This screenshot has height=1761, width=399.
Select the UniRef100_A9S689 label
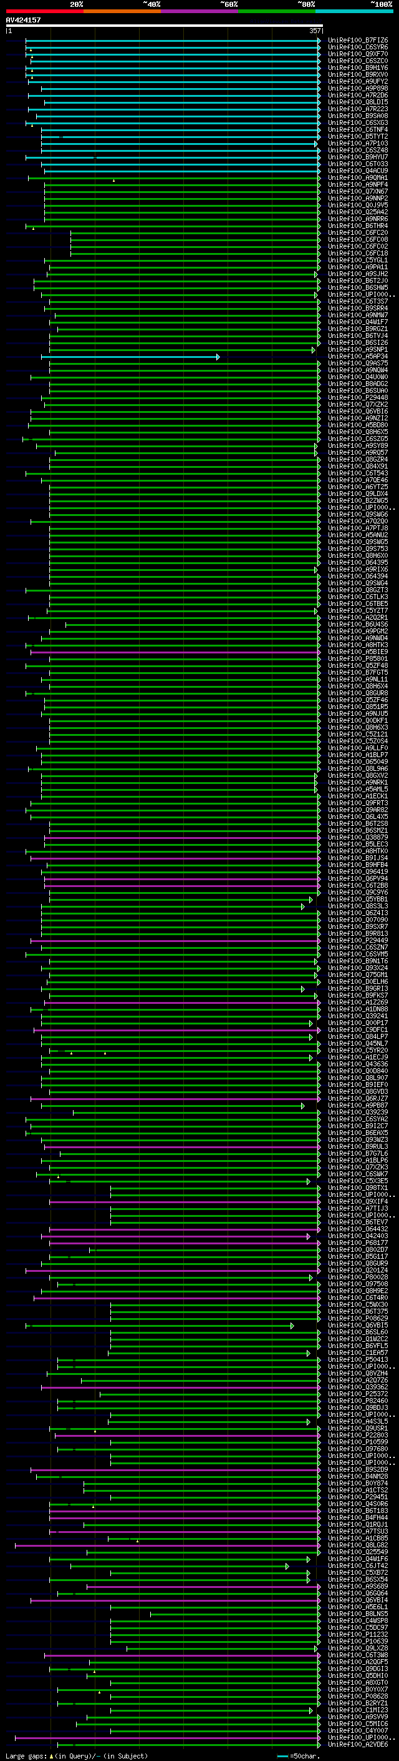(358, 1587)
